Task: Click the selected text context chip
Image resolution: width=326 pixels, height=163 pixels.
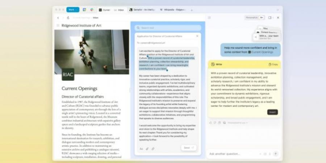Action: click(x=266, y=37)
